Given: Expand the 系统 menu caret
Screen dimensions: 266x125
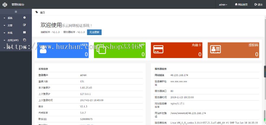Looking at the screenshot, I should click(x=4, y=18).
